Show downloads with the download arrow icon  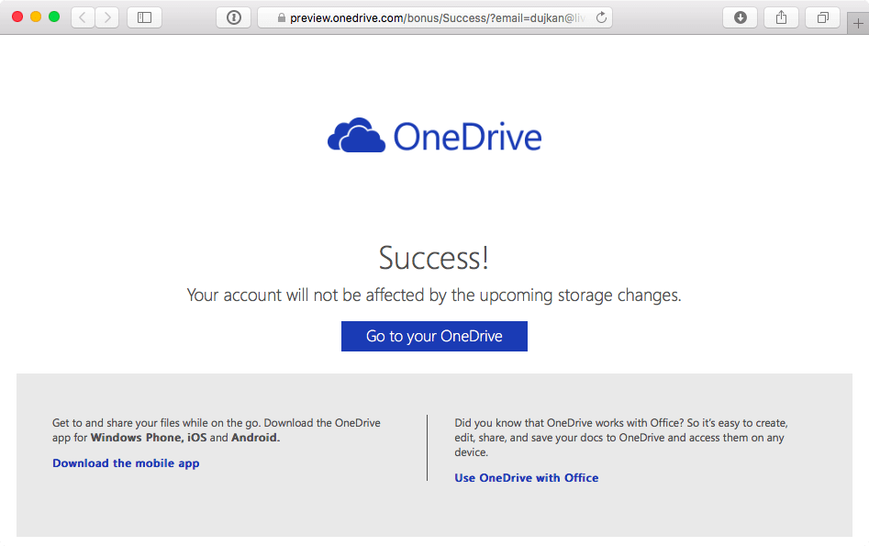point(740,17)
